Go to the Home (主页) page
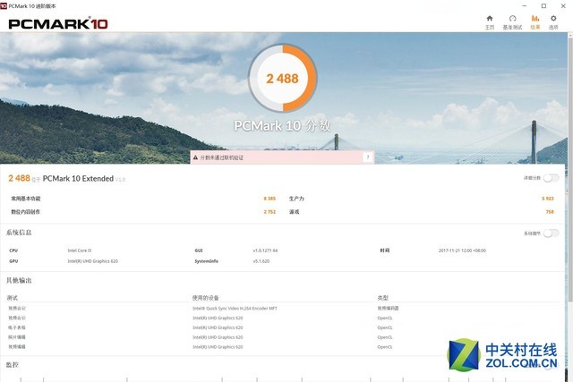This screenshot has height=382, width=573. 490,22
